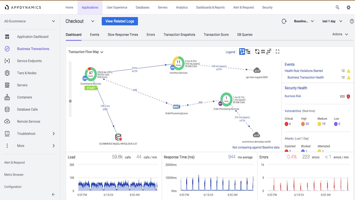
Task: Click the View Related Logs button
Action: point(120,21)
